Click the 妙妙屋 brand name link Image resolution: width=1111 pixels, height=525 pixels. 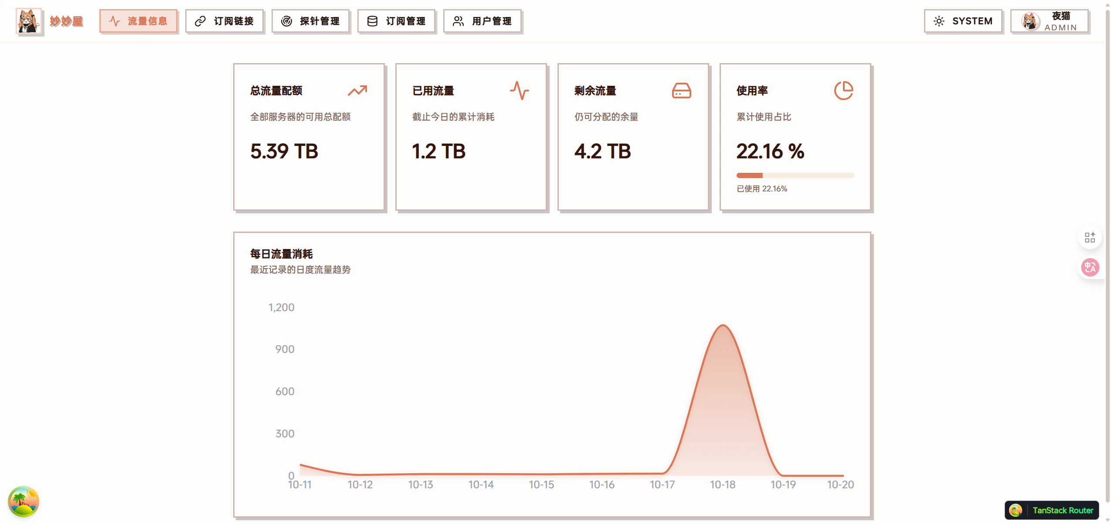tap(66, 21)
